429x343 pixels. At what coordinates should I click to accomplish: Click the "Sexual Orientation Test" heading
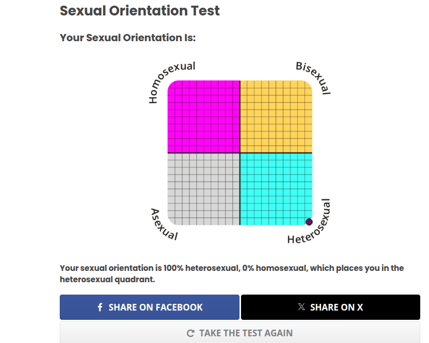pyautogui.click(x=140, y=10)
